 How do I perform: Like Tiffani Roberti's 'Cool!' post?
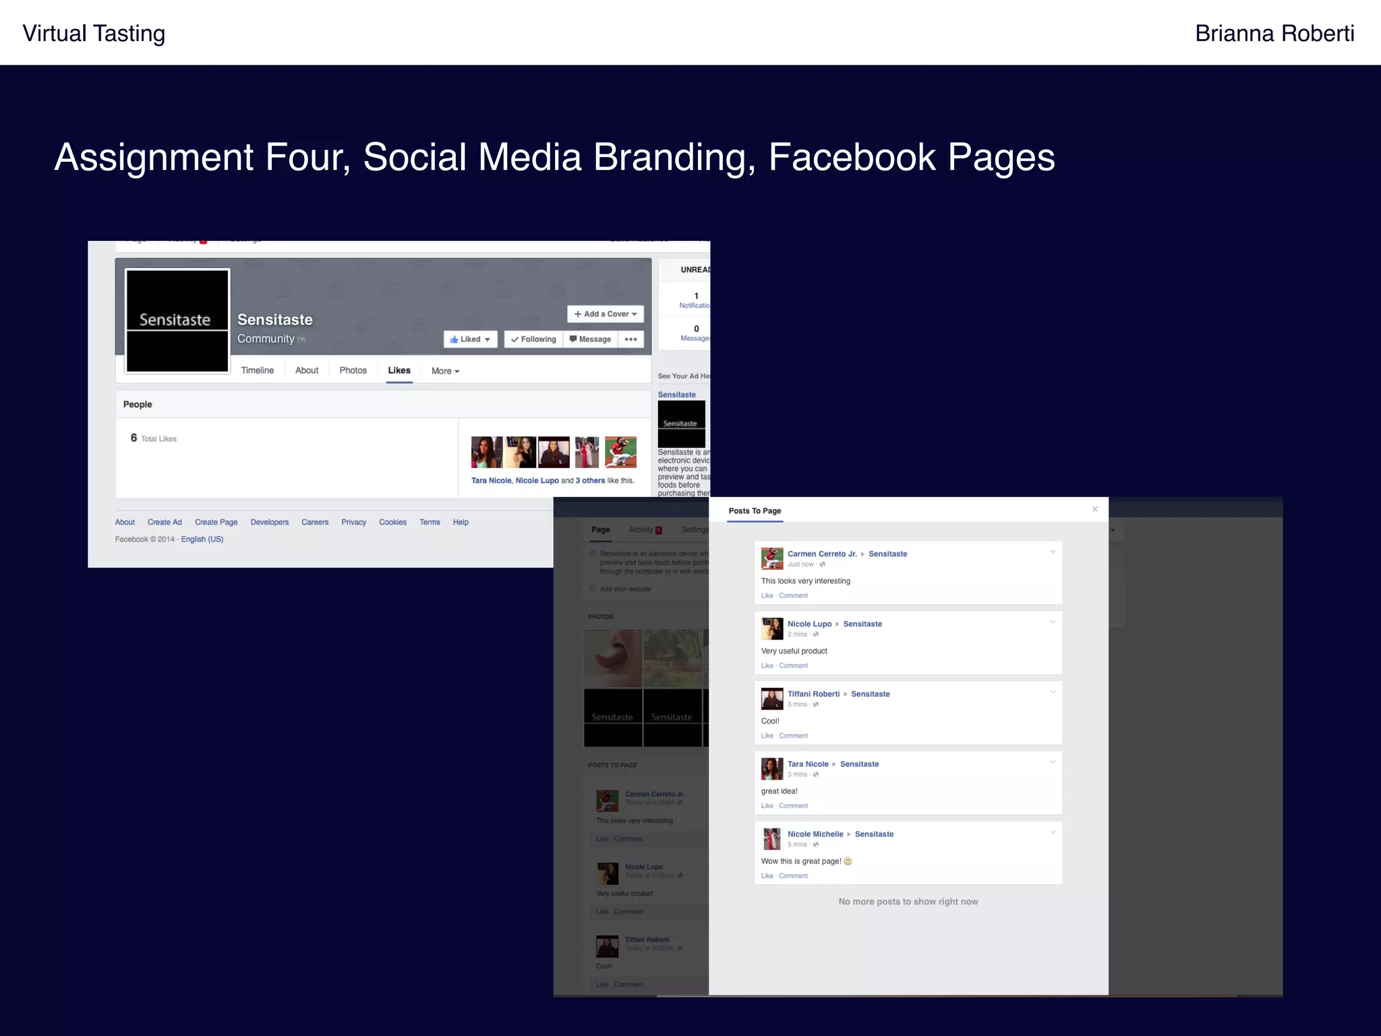tap(767, 736)
